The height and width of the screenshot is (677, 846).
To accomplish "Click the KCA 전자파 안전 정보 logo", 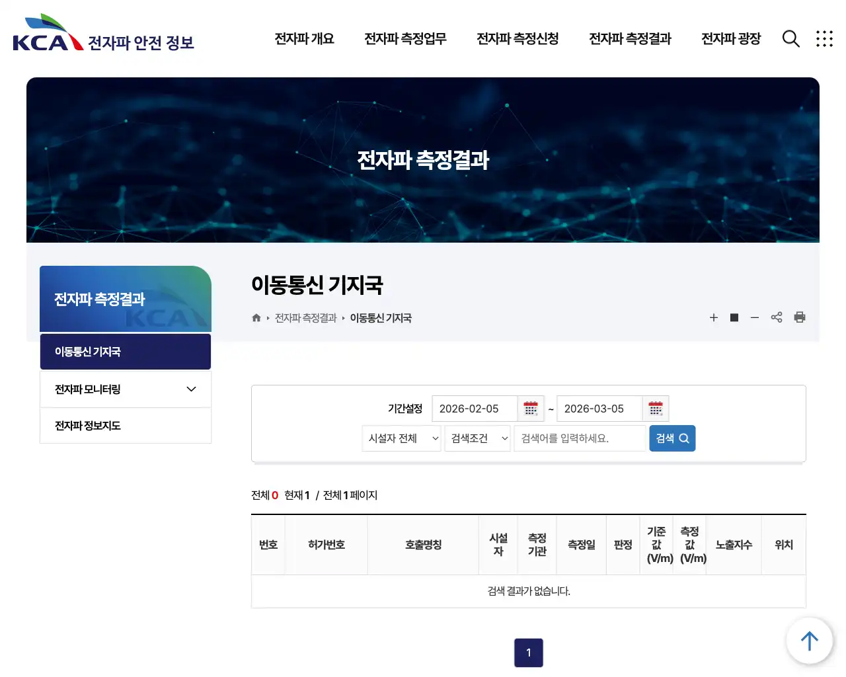I will pos(102,36).
